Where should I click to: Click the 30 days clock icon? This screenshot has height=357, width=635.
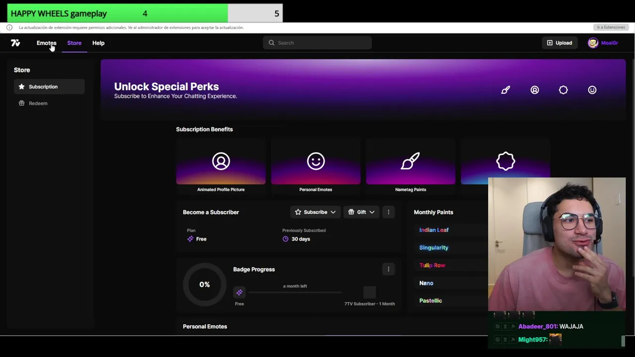point(285,239)
